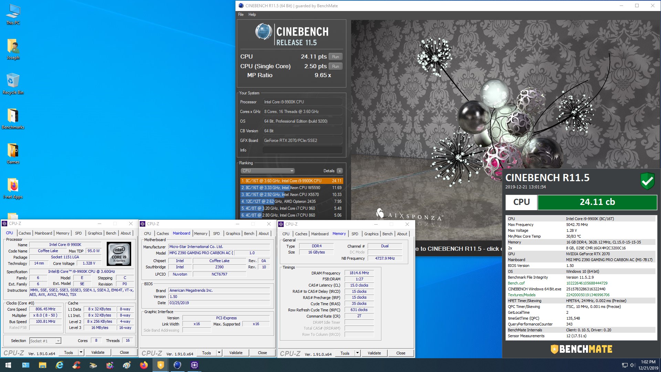
Task: Switch to Caches tab in first CPU-Z
Action: pos(24,233)
